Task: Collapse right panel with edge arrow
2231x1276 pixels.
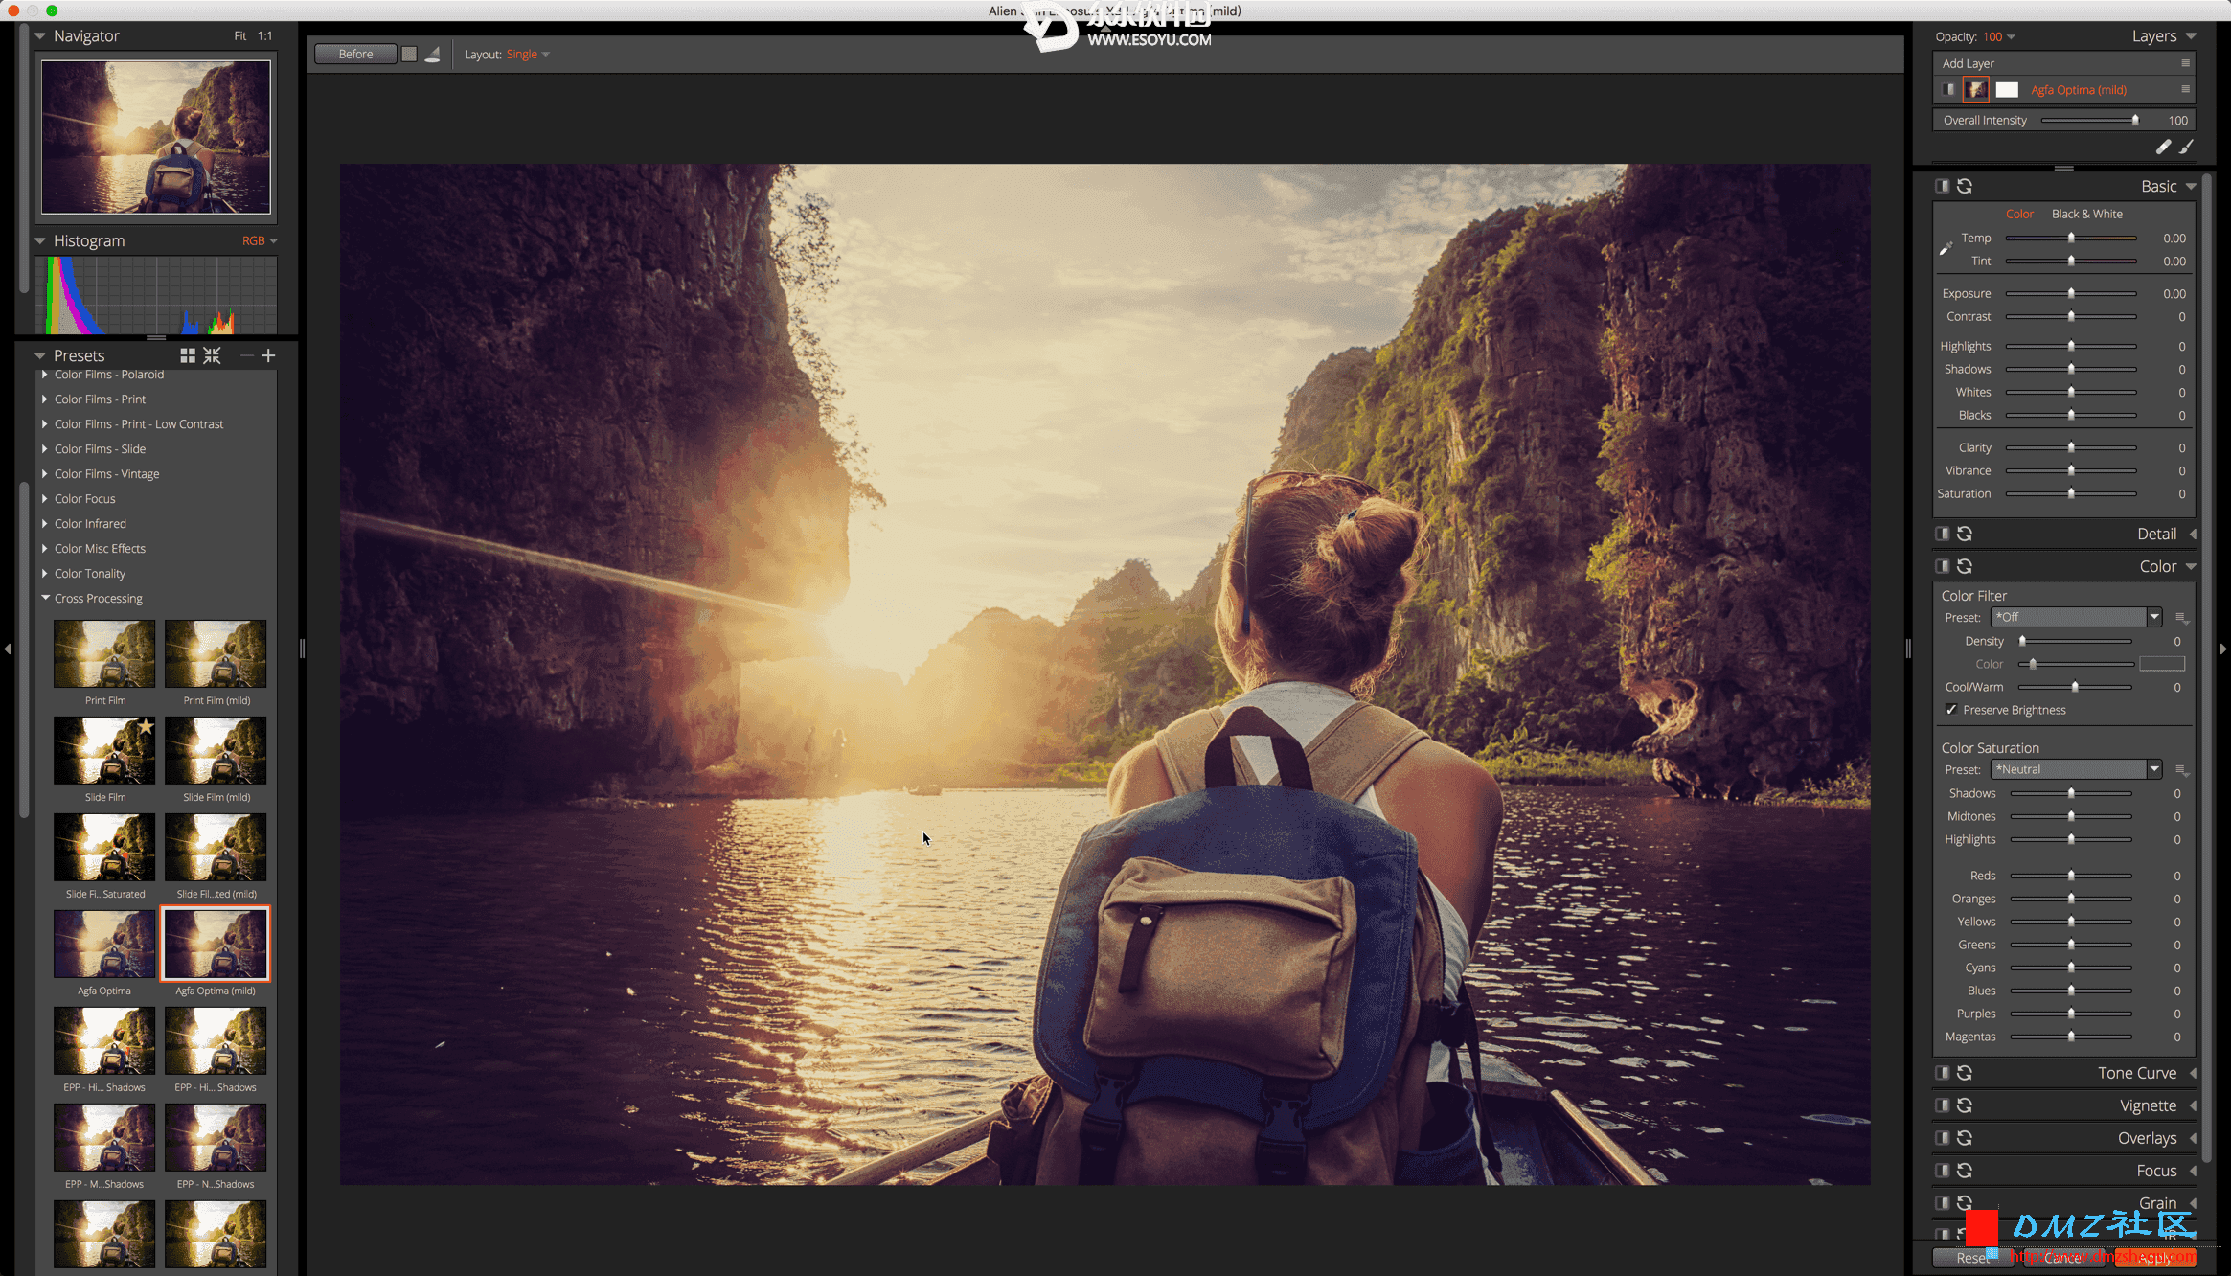Action: 2222,649
